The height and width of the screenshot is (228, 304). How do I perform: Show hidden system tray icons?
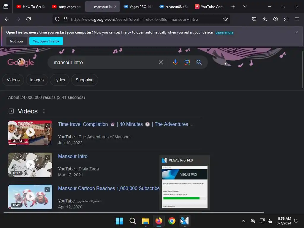(x=243, y=221)
